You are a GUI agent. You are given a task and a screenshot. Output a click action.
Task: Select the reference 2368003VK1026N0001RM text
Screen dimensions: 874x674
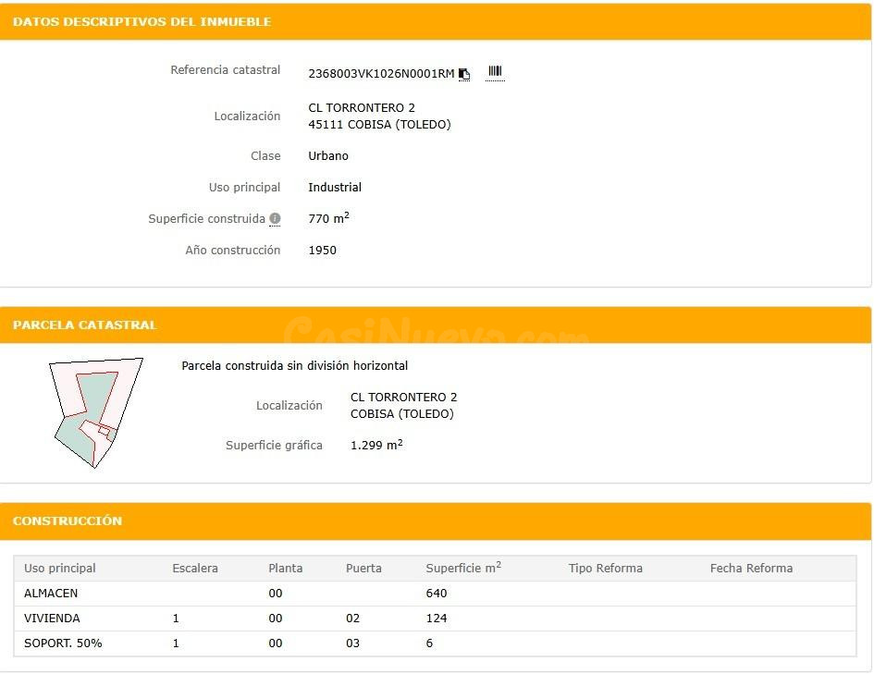coord(381,74)
